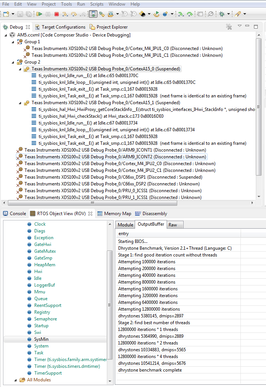This screenshot has width=266, height=387.
Task: Collapse the Group 2 tree node
Action: coord(14,62)
